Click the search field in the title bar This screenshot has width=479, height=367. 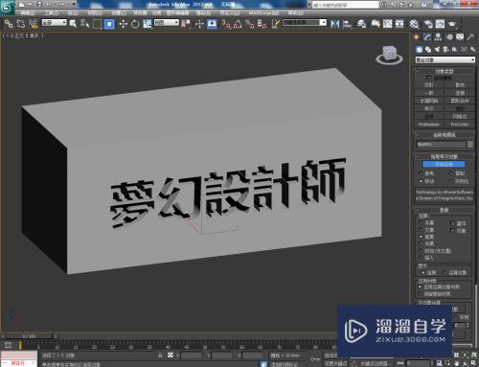[x=345, y=5]
